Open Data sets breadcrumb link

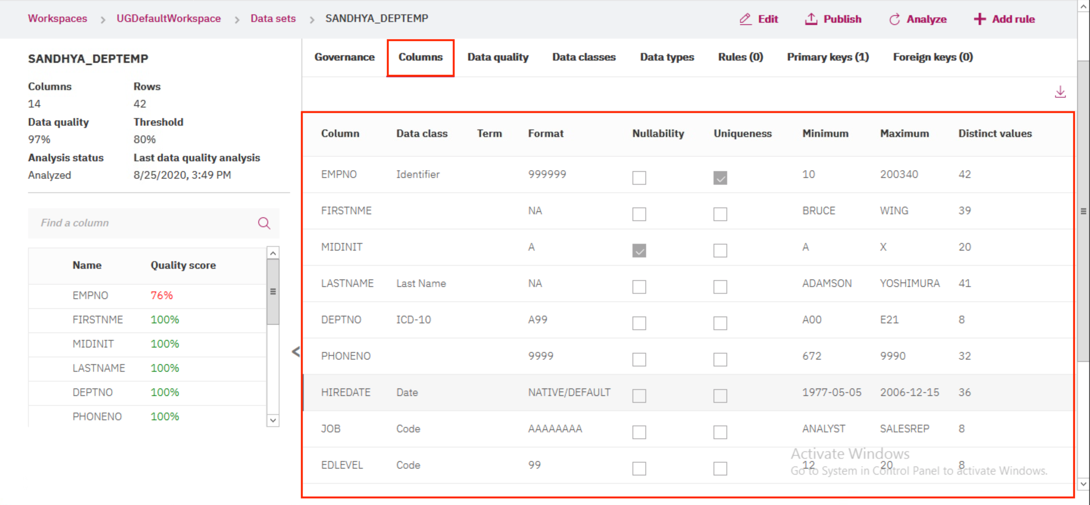(273, 19)
